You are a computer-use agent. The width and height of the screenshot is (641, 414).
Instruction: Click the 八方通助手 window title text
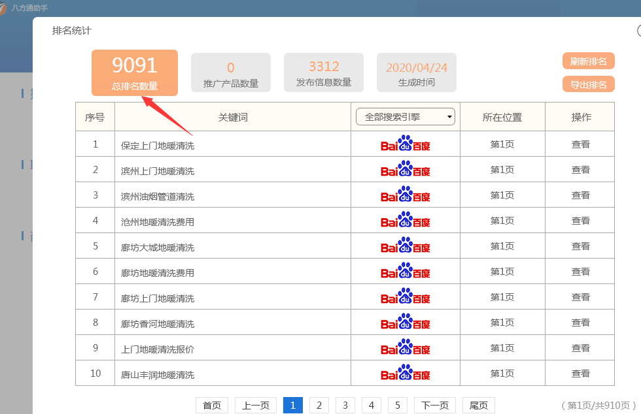[x=30, y=8]
